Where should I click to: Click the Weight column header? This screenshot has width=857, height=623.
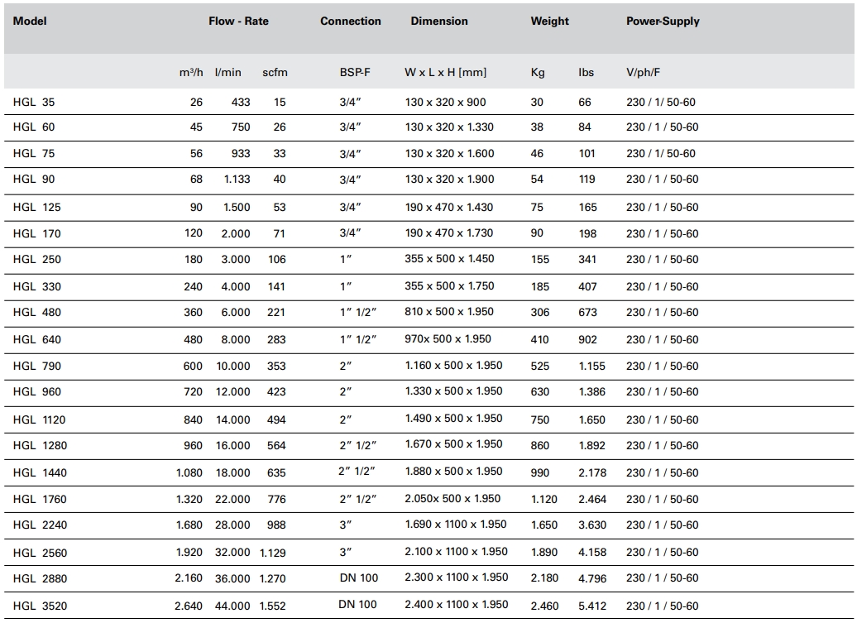[550, 22]
